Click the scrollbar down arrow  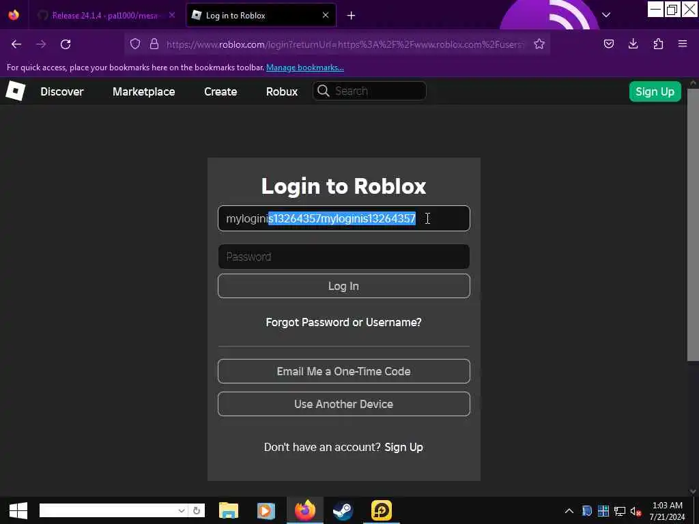(x=692, y=491)
